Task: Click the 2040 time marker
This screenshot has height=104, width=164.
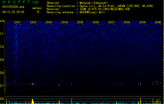Action: (x=158, y=22)
